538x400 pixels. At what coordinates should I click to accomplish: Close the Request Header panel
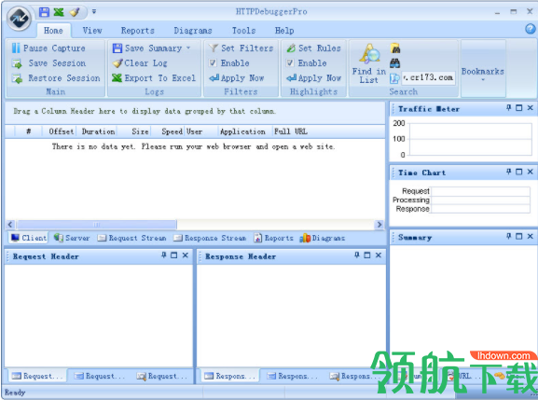pos(186,255)
